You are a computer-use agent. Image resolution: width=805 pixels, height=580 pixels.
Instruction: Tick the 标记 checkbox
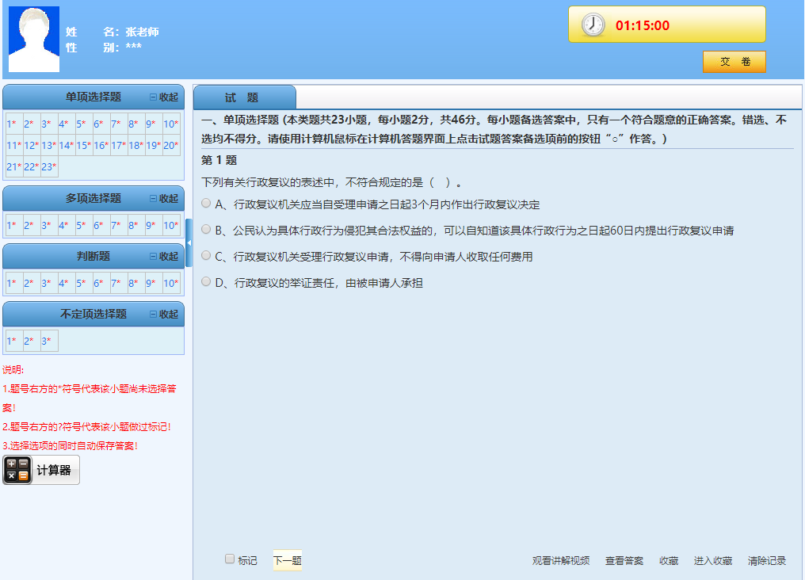point(230,559)
